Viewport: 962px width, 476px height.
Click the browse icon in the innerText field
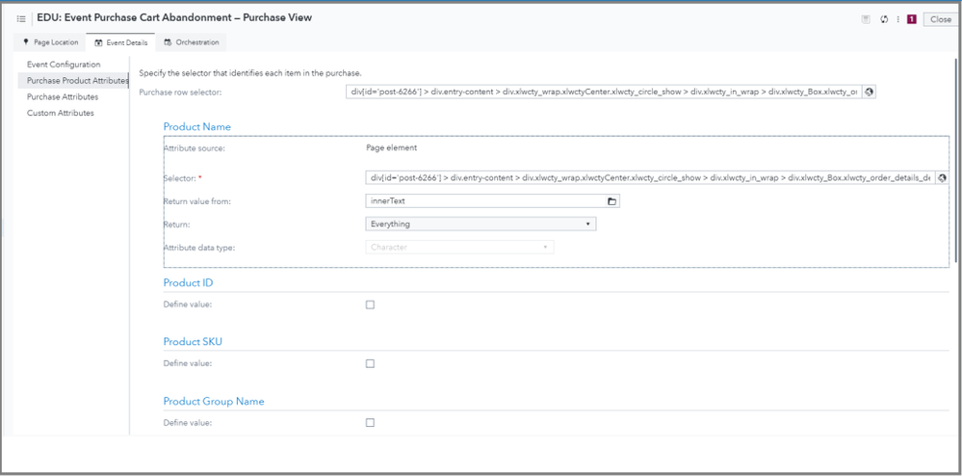click(611, 201)
